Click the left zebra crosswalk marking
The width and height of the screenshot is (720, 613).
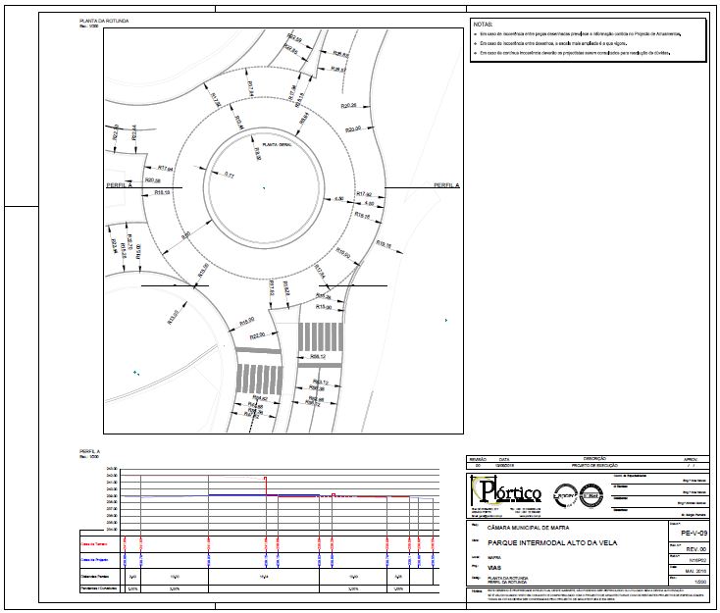(259, 377)
